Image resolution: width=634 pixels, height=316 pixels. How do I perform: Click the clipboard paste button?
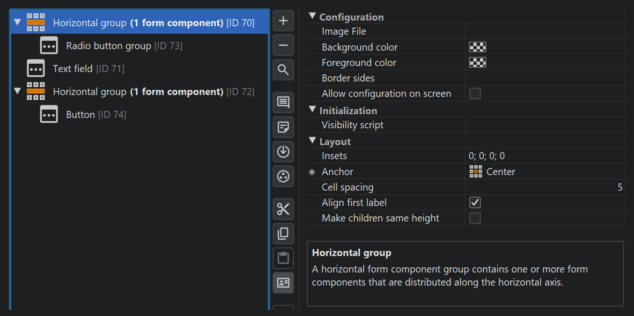coord(283,258)
